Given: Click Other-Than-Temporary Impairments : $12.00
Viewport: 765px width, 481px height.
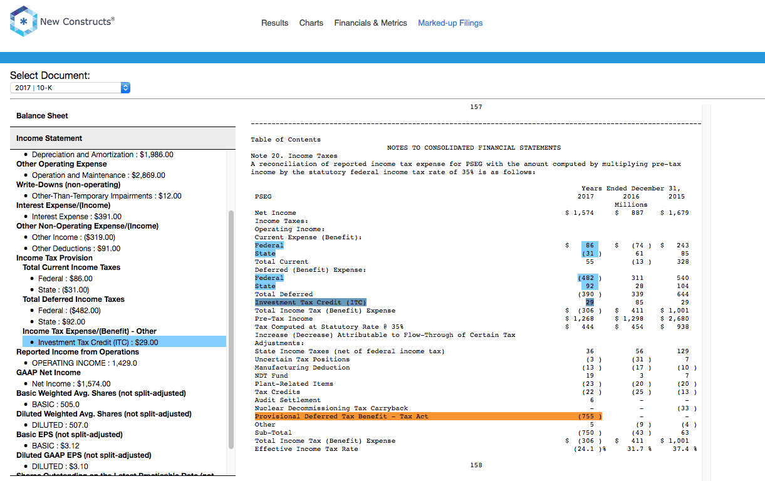Looking at the screenshot, I should click(107, 196).
